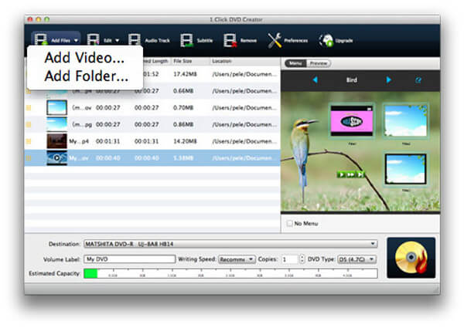This screenshot has height=328, width=464.
Task: Click the Edit filmstrip icon
Action: click(x=93, y=39)
